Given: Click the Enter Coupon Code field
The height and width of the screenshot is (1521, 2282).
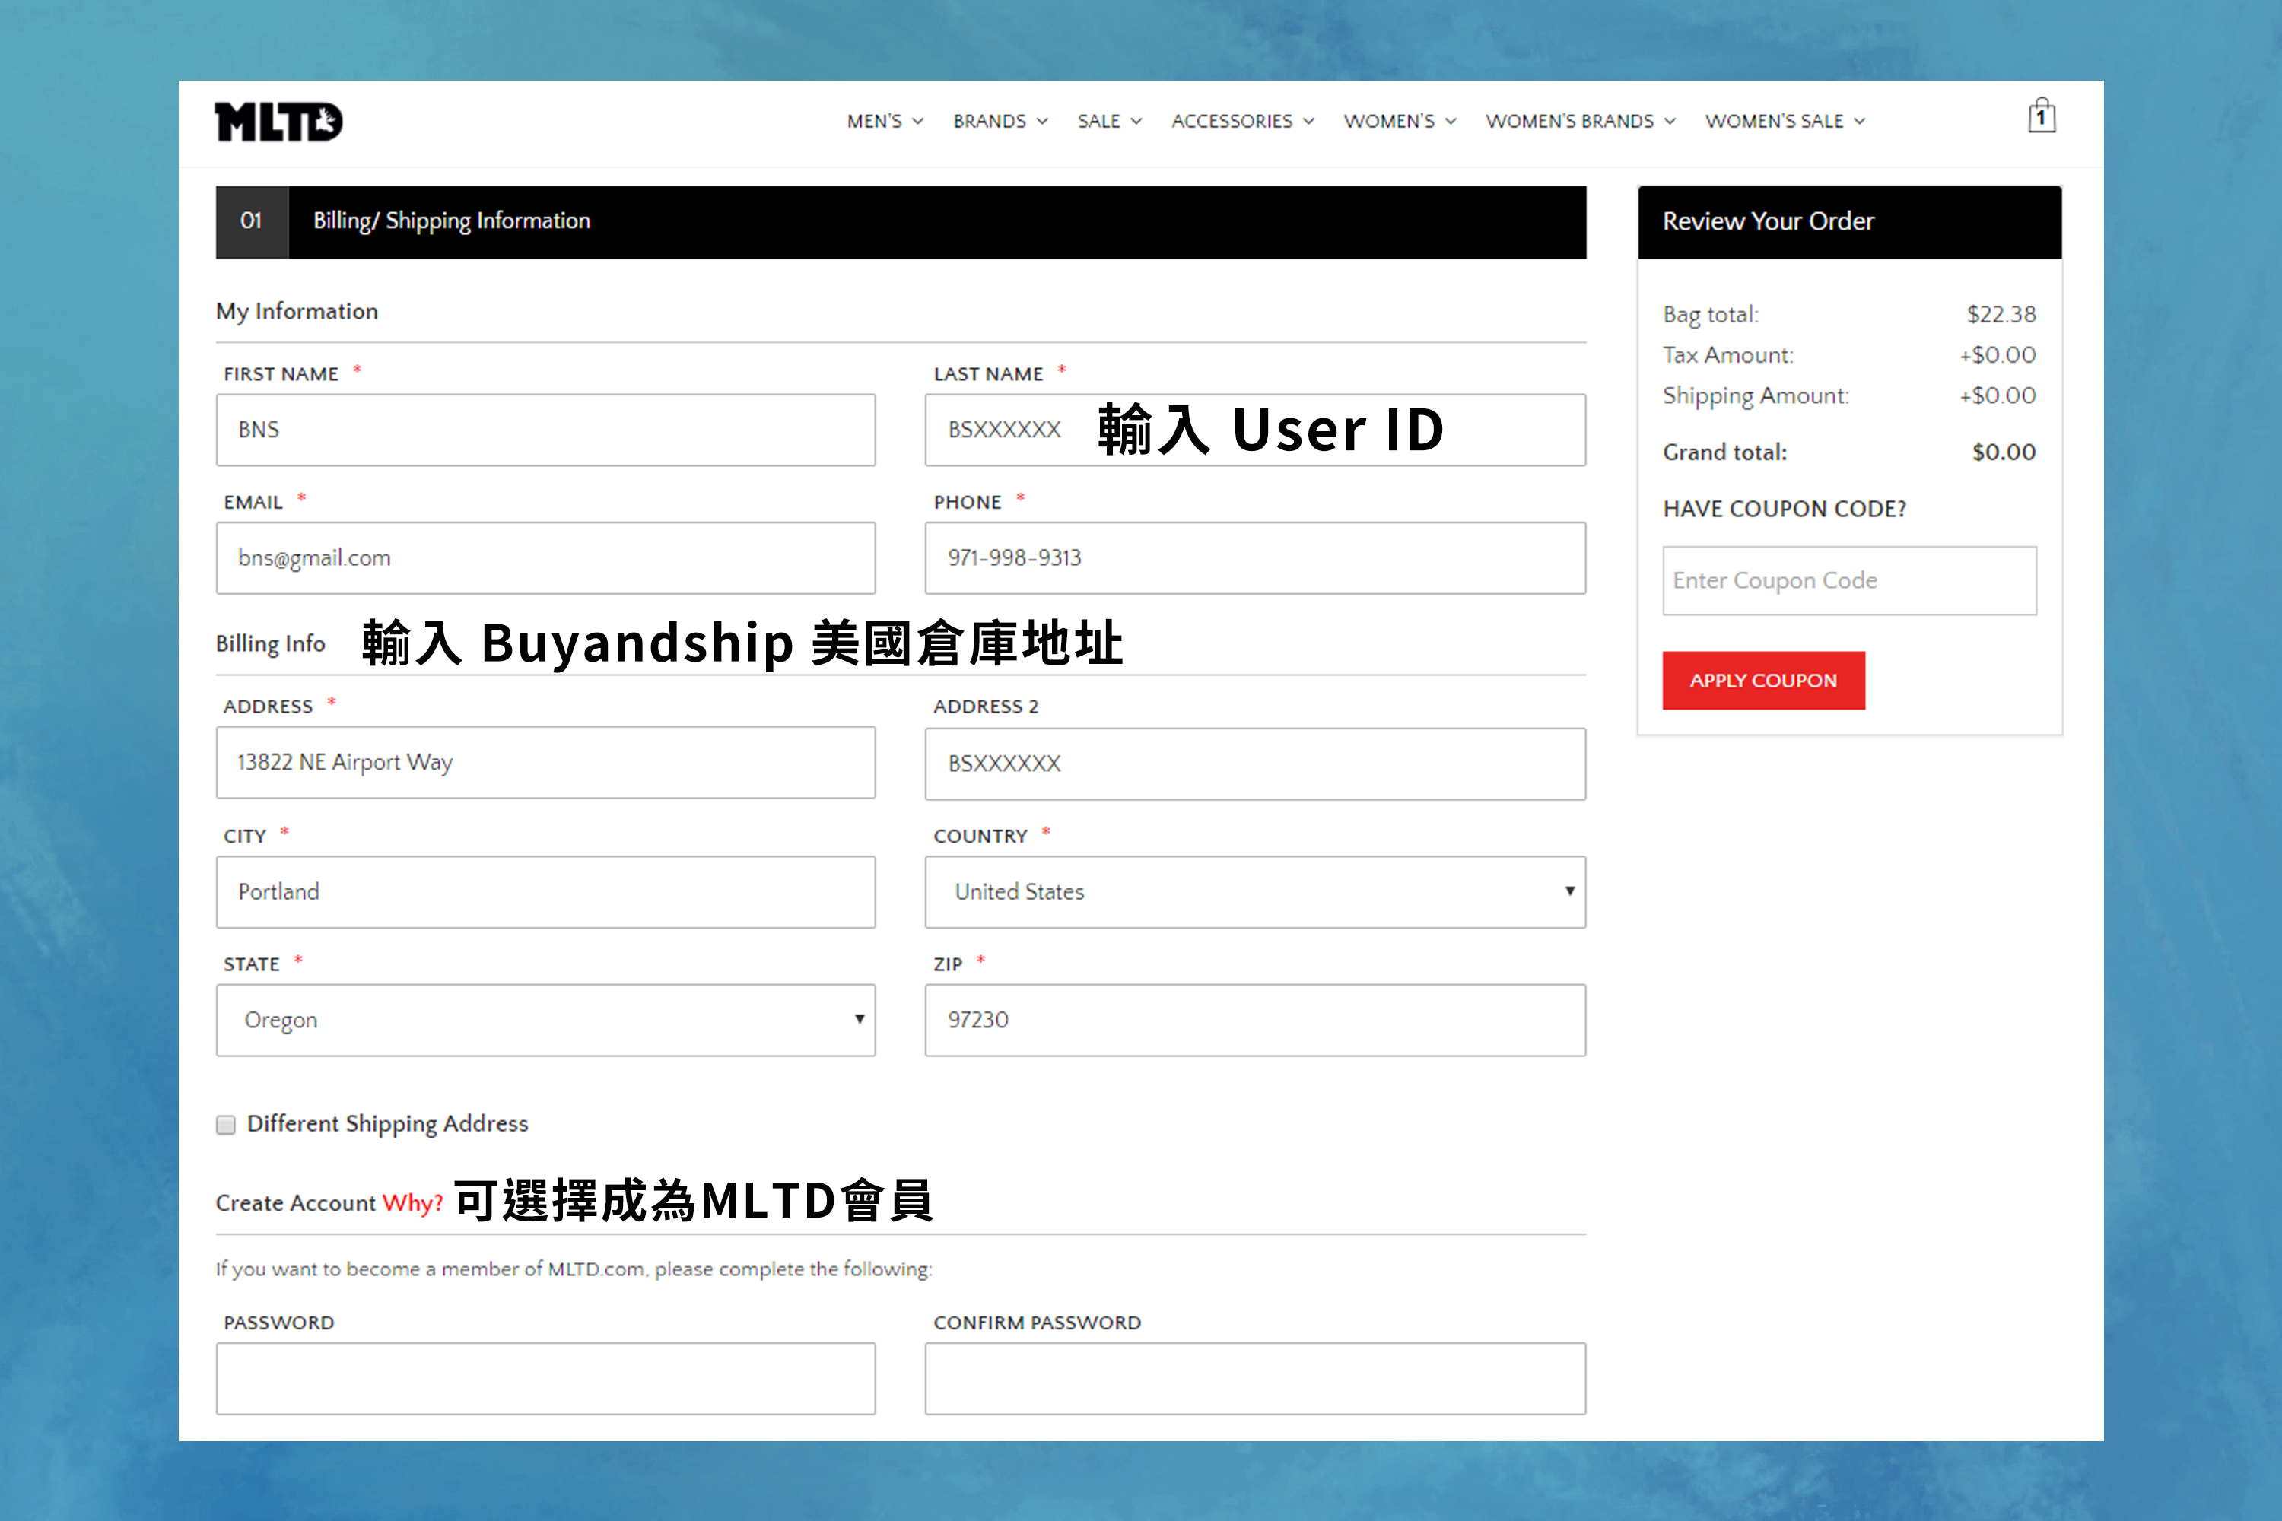Looking at the screenshot, I should (x=1848, y=580).
